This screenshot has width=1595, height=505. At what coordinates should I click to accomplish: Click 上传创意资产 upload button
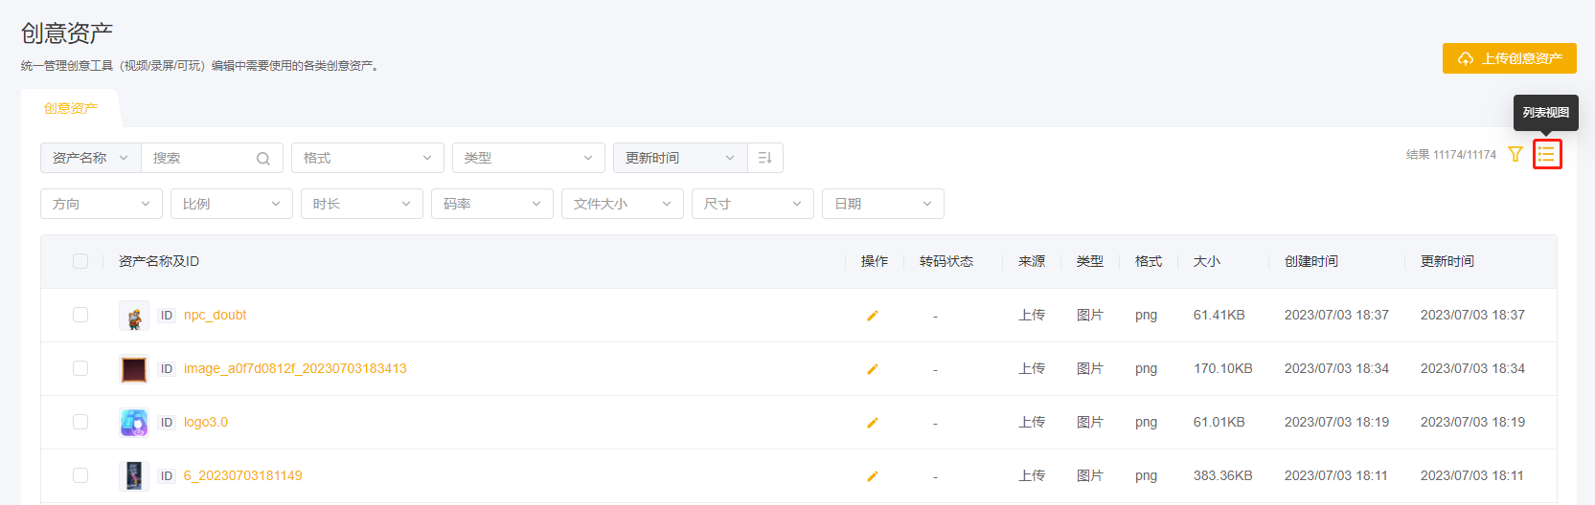1510,58
